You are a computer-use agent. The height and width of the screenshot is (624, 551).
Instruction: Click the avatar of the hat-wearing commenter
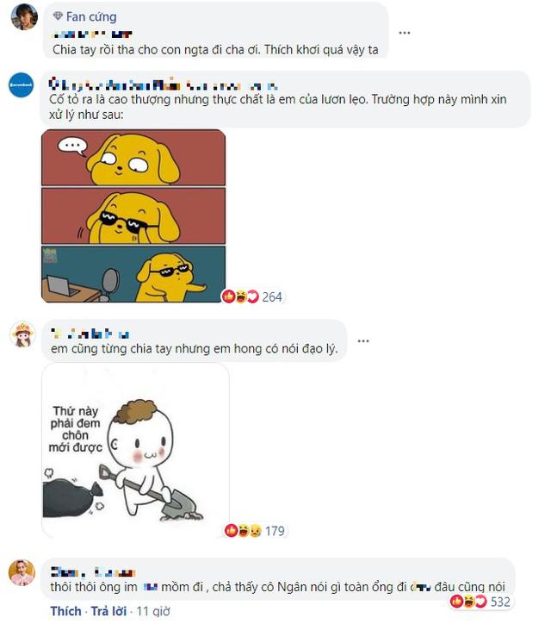[x=23, y=334]
